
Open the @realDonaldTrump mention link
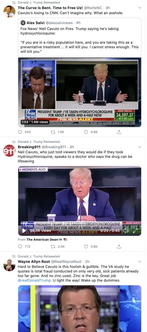34,280
